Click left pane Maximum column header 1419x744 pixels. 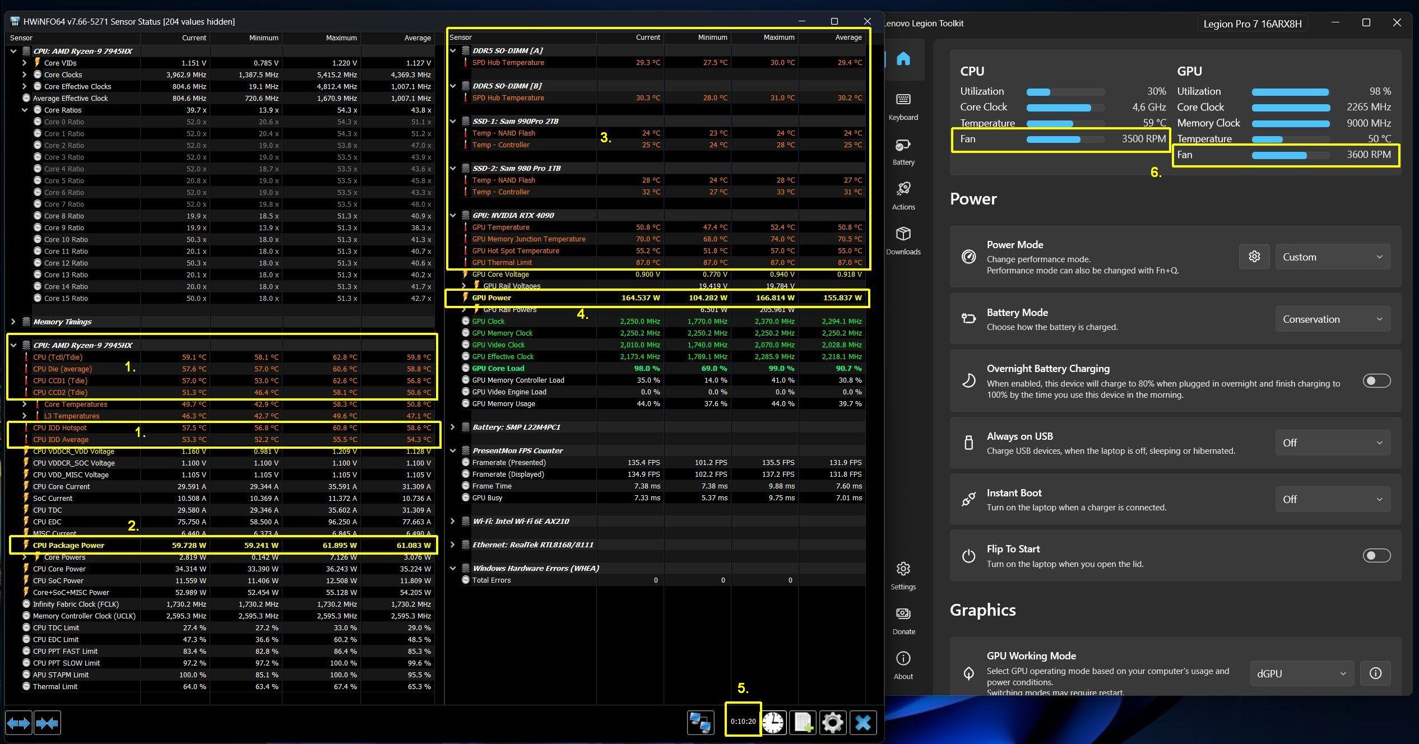pos(322,38)
